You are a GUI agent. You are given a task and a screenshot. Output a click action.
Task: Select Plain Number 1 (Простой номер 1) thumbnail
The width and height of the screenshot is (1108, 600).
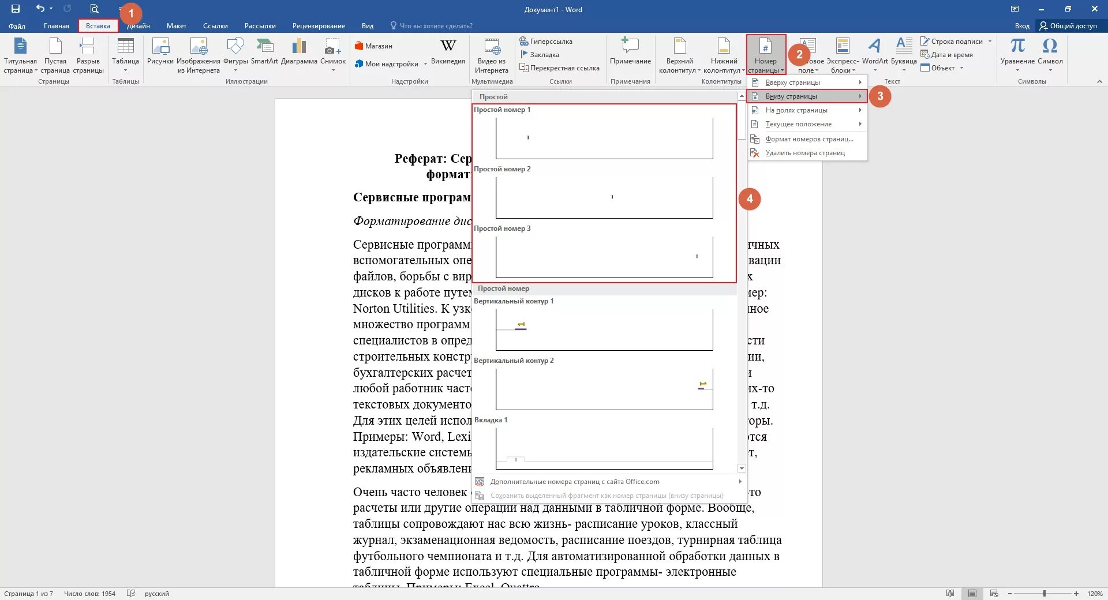pyautogui.click(x=604, y=138)
